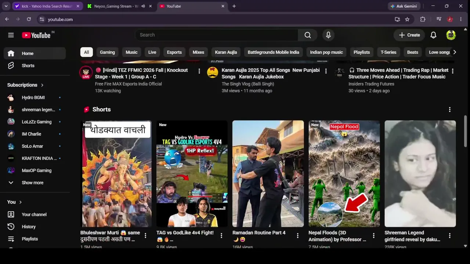Go back with browser back arrow
Viewport: 470px width, 264px height.
7,19
